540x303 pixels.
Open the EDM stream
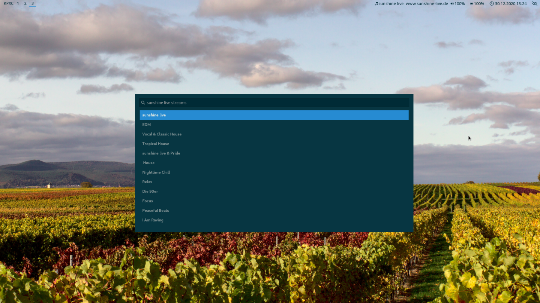point(146,125)
